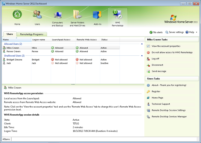This screenshot has width=201, height=143.
Task: Choose Do not allow access to WHS RemoteApp
Action: pyautogui.click(x=172, y=52)
